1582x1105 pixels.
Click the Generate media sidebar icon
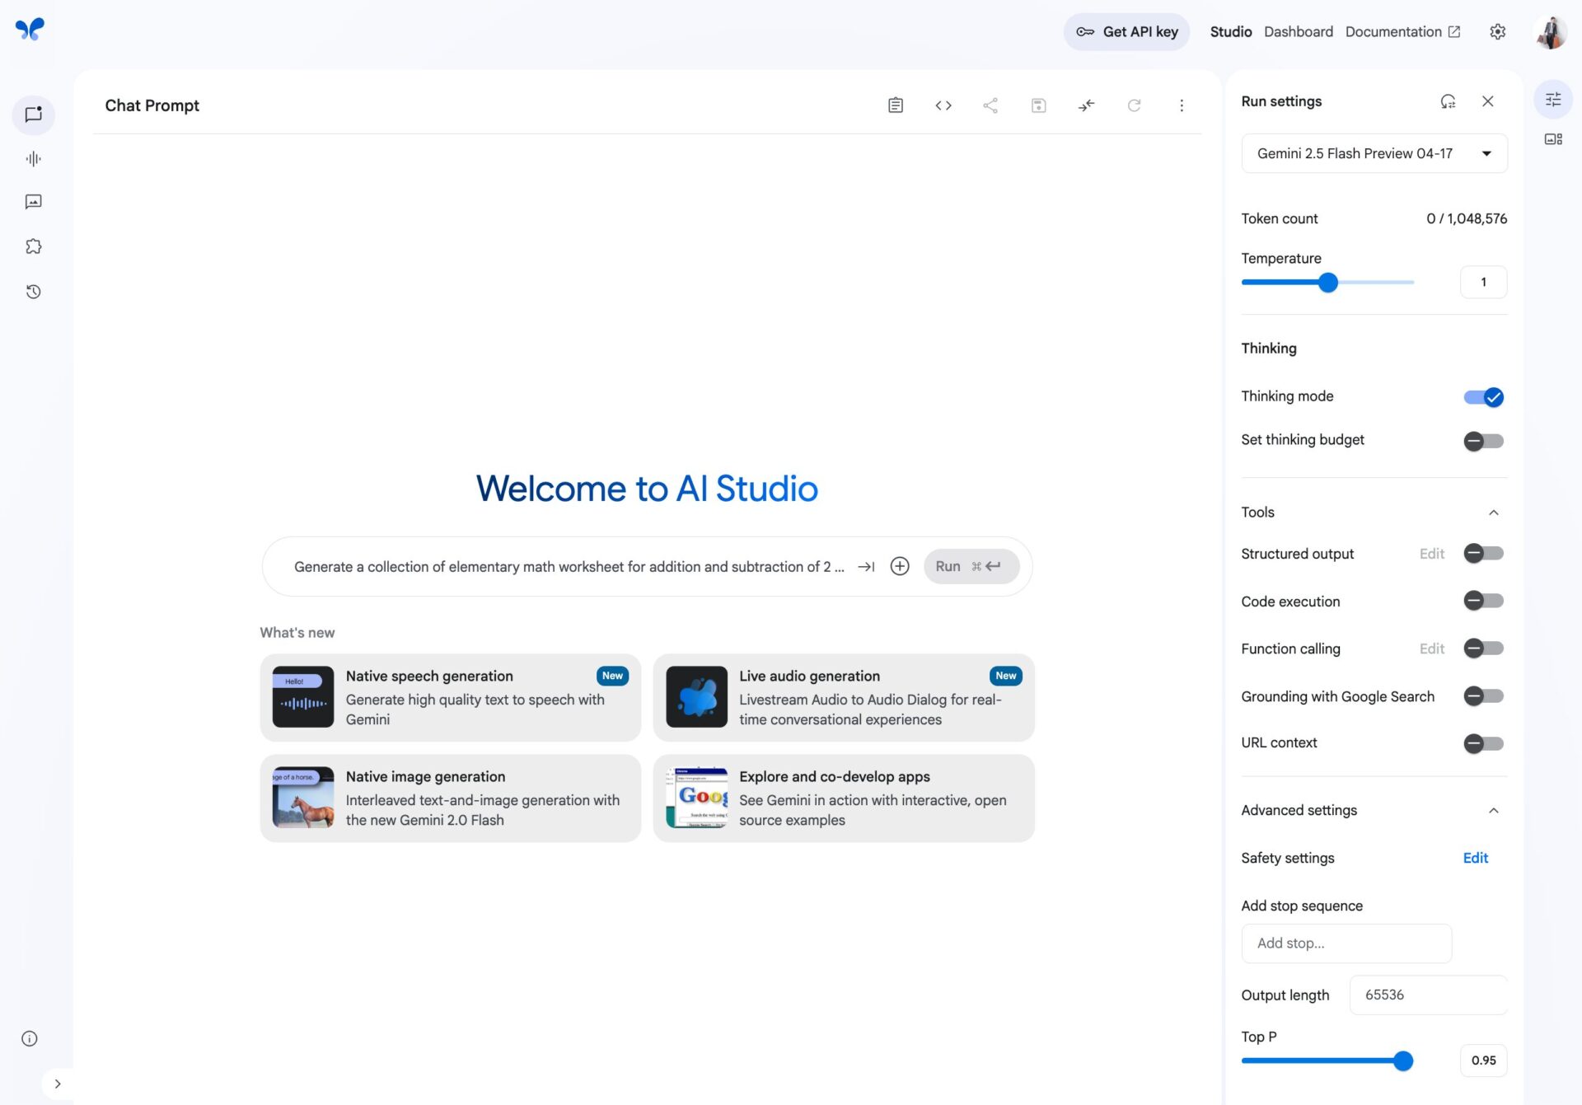pos(33,202)
